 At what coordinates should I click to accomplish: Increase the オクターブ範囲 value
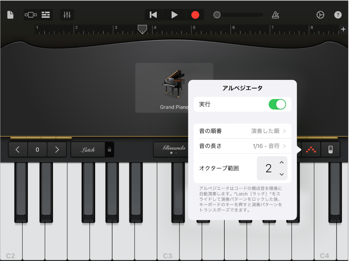coord(281,163)
